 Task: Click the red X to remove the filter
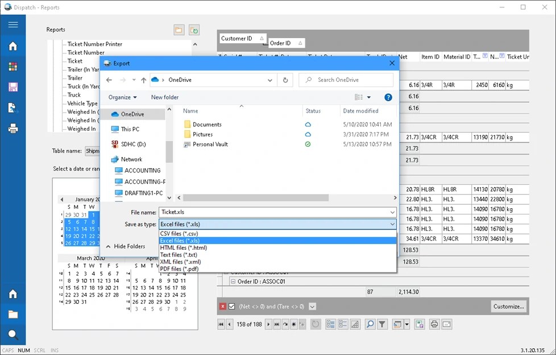click(x=222, y=306)
